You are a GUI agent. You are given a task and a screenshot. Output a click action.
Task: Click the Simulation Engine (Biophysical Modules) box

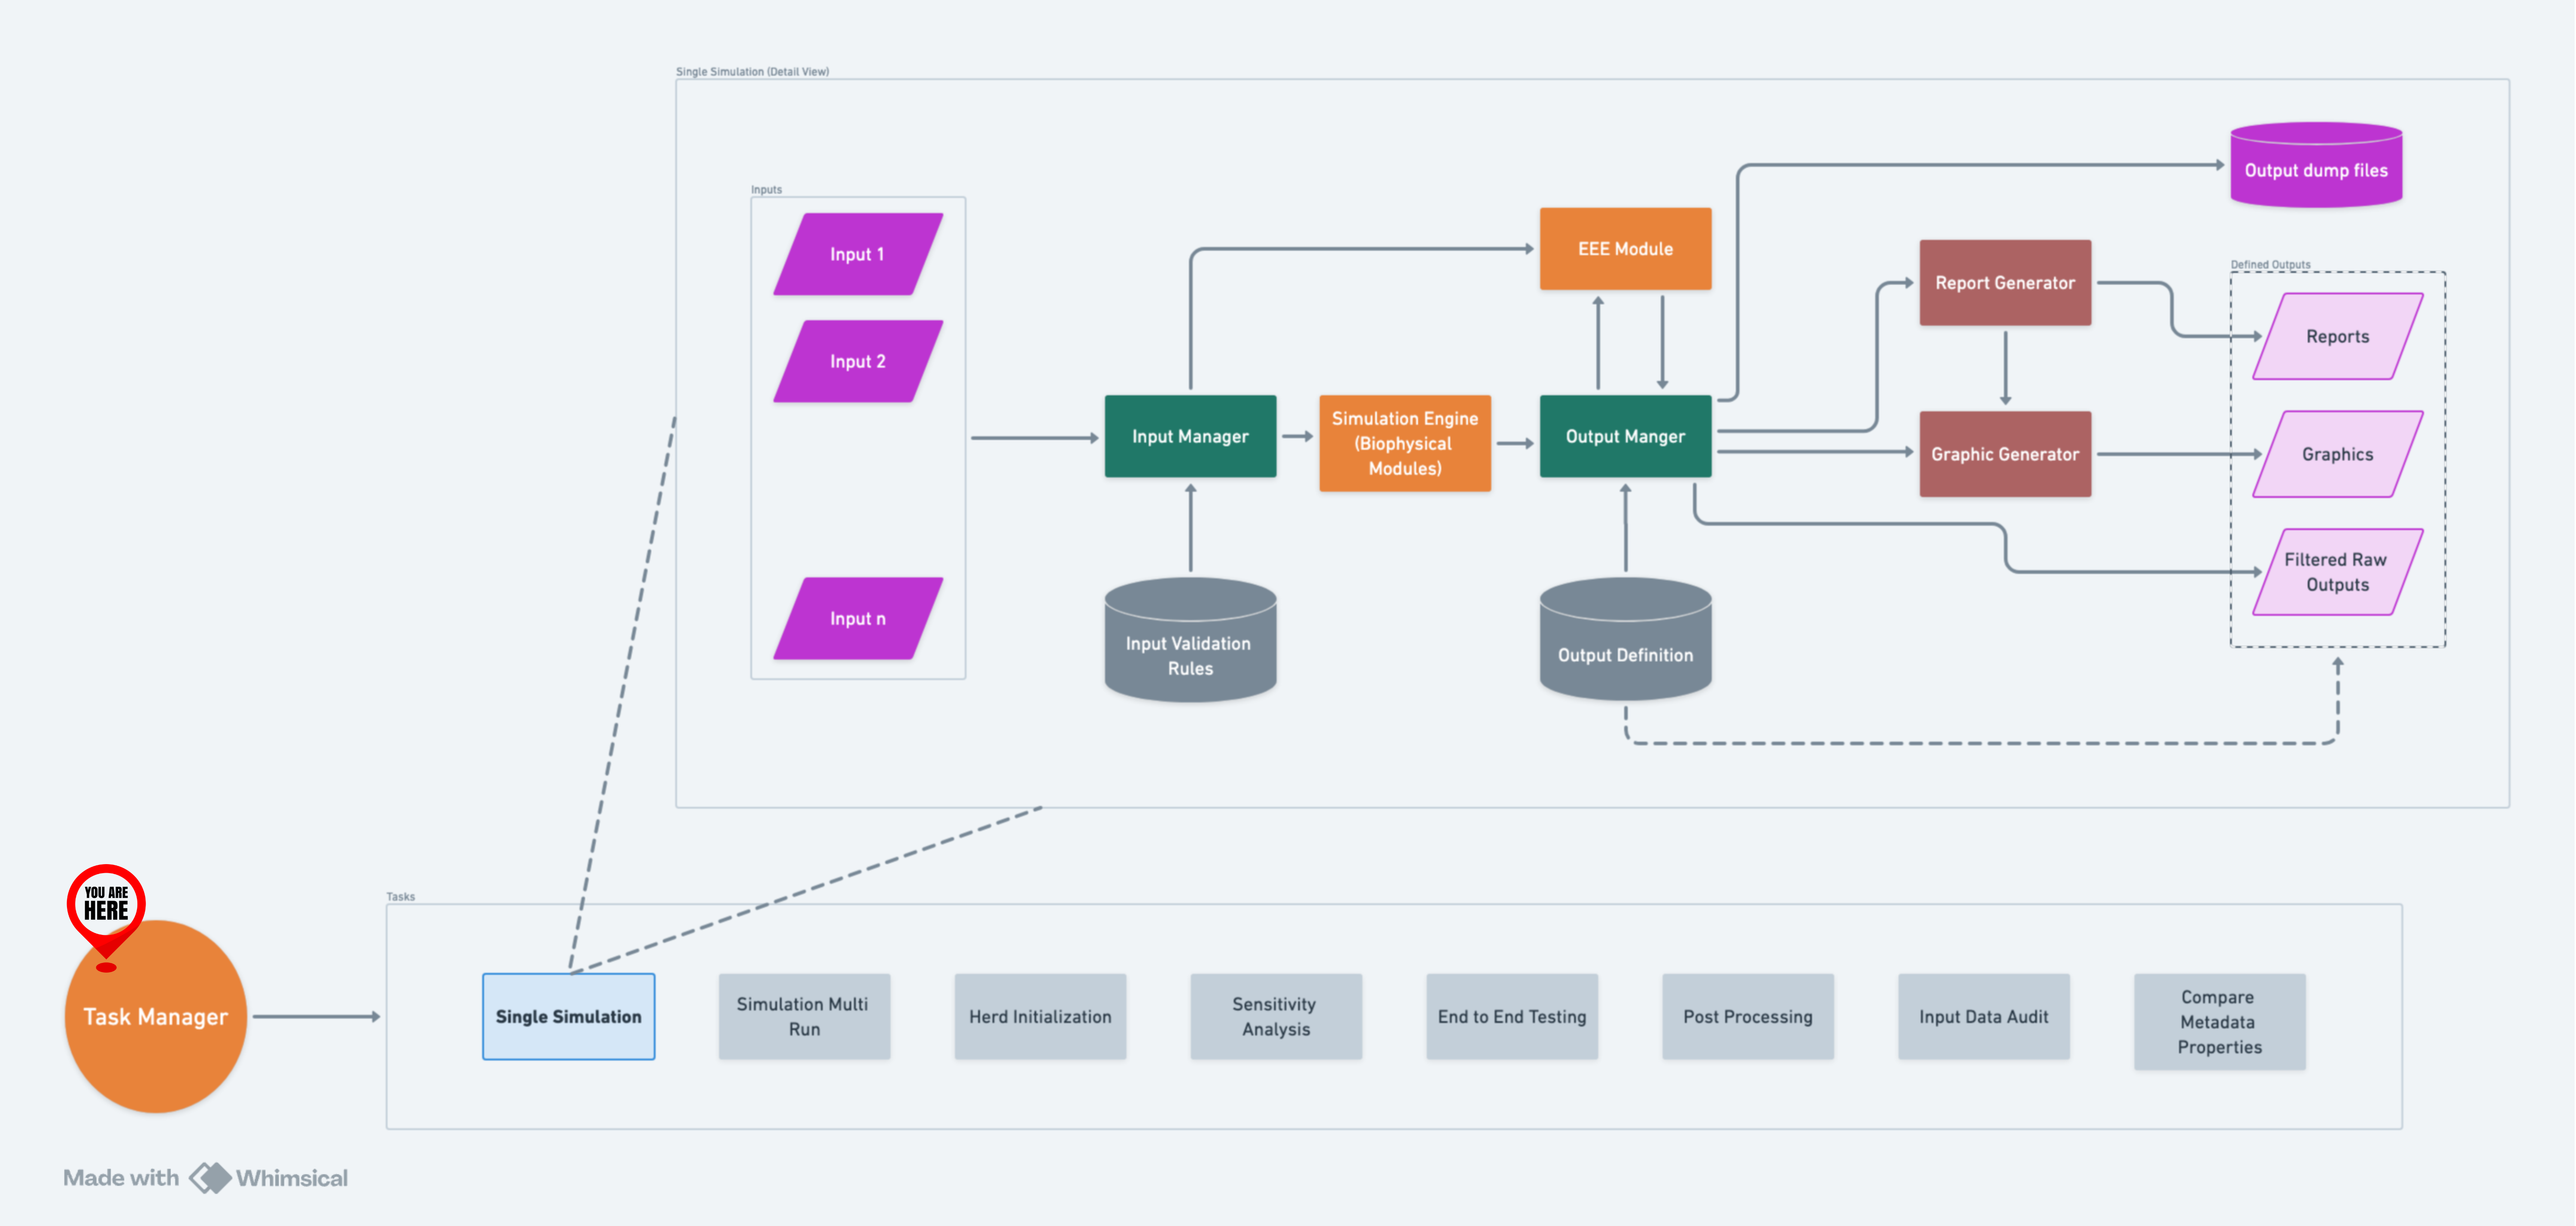1405,443
